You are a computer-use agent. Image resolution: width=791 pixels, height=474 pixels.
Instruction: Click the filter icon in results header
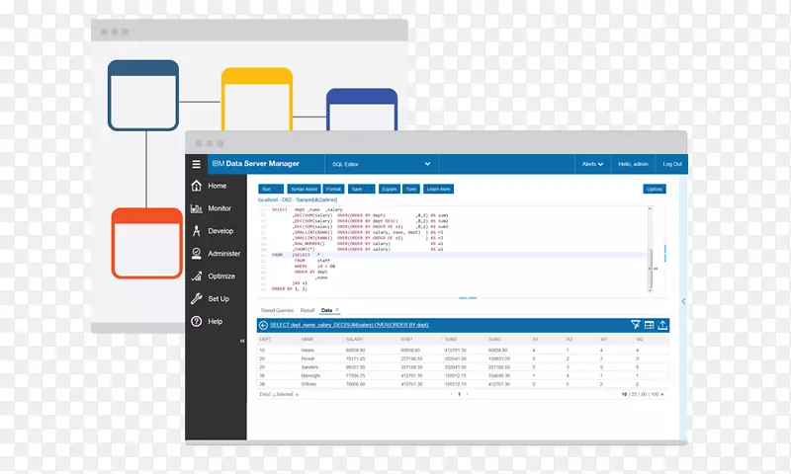coord(636,325)
